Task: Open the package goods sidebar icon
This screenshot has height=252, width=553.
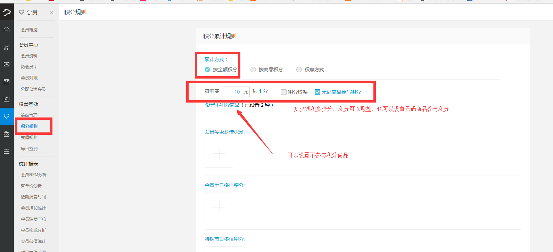Action: click(7, 82)
